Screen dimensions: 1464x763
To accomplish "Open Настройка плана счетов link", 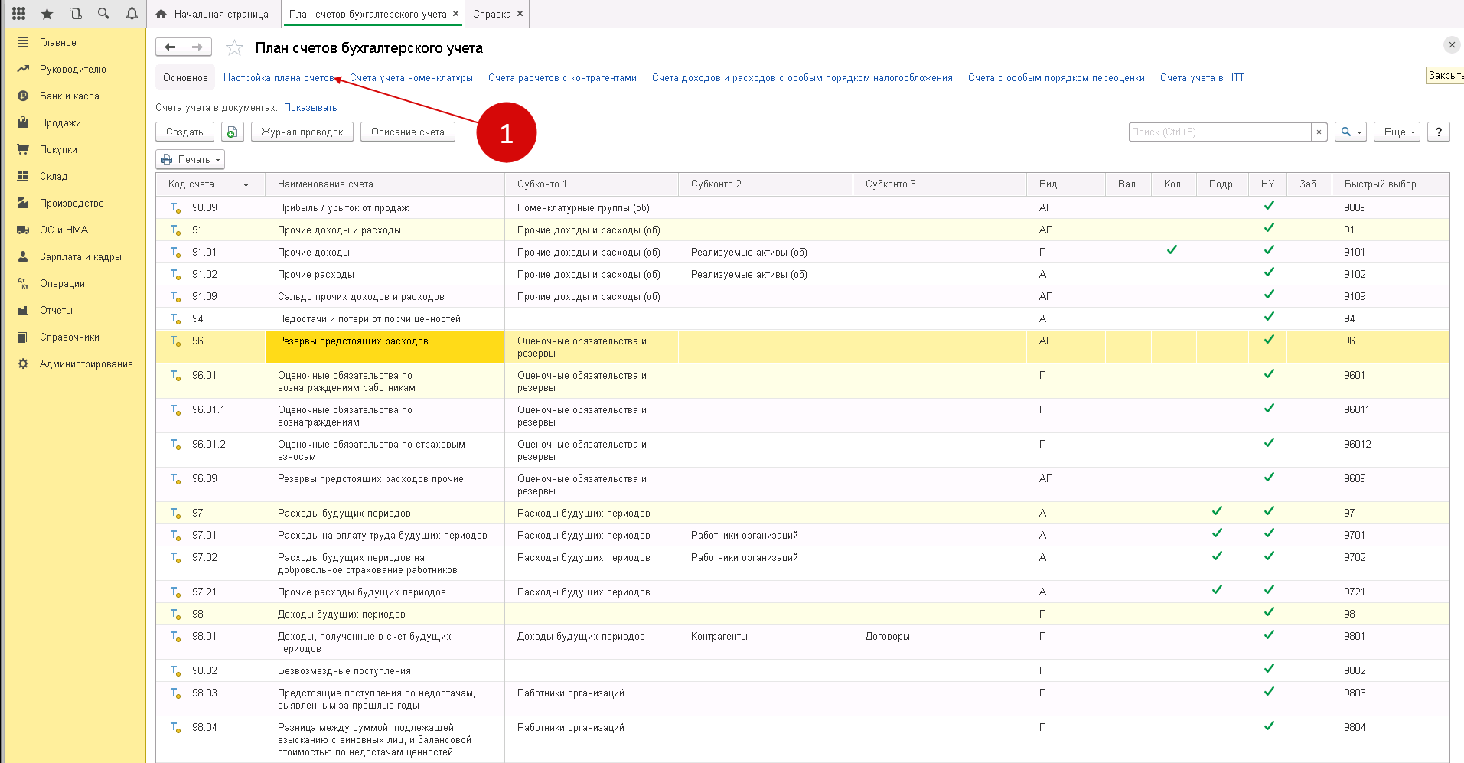I will [x=279, y=77].
